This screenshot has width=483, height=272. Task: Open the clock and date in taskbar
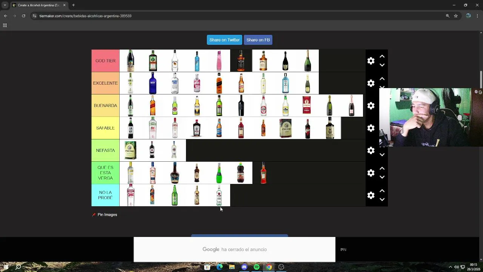click(474, 267)
